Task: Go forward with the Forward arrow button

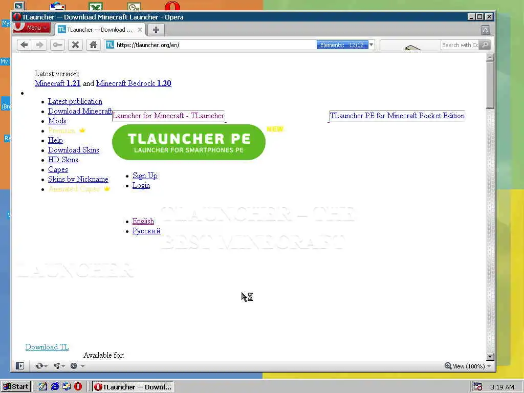Action: pos(40,45)
